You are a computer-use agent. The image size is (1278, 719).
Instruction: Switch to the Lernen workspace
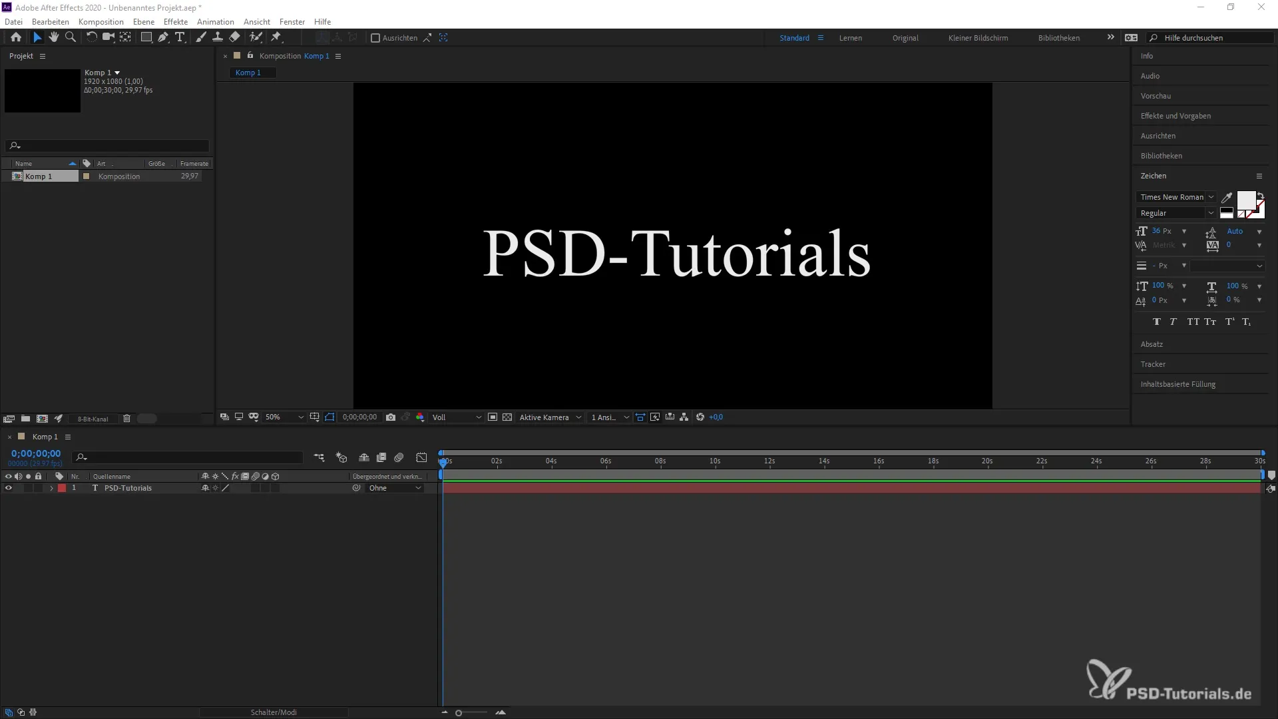850,38
